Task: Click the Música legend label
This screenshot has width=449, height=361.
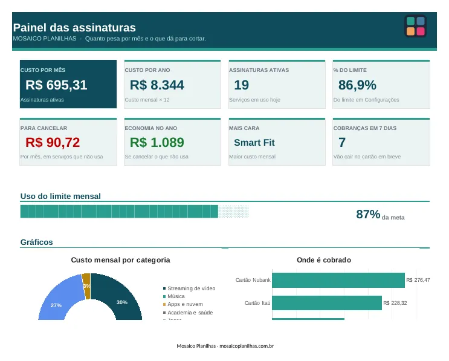Action: point(176,296)
